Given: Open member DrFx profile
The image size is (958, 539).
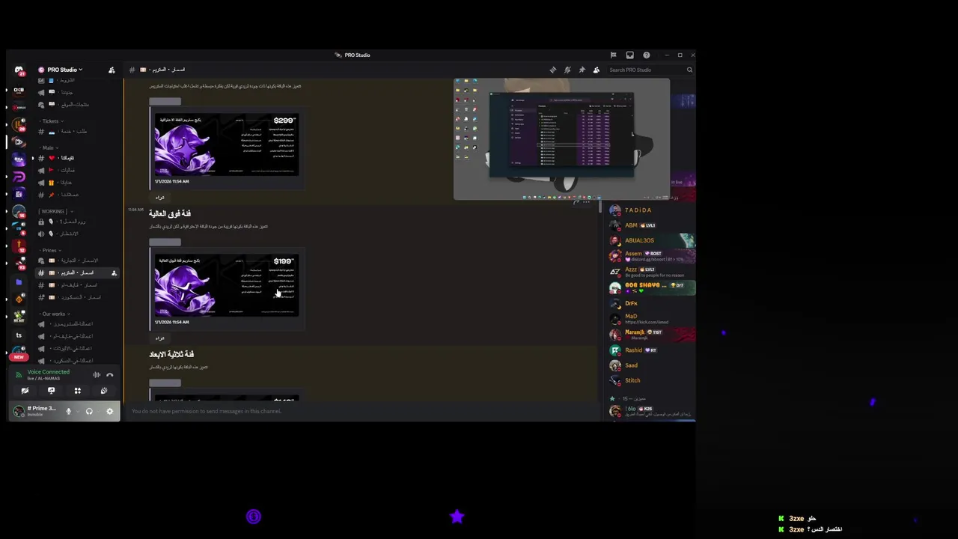Looking at the screenshot, I should (650, 303).
